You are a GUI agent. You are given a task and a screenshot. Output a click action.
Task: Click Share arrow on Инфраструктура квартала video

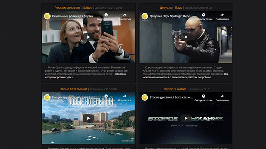(125, 96)
